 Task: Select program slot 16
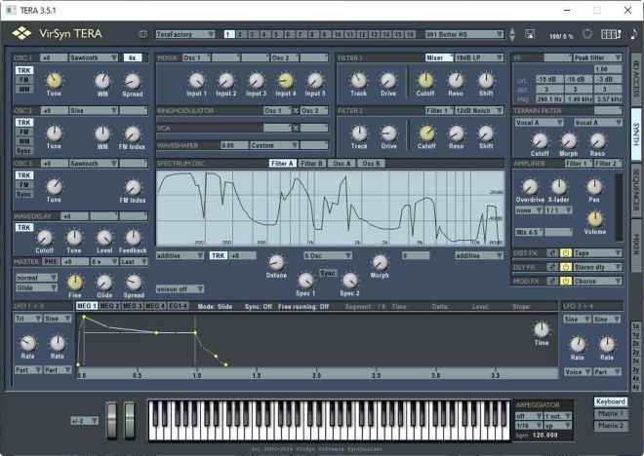point(410,34)
